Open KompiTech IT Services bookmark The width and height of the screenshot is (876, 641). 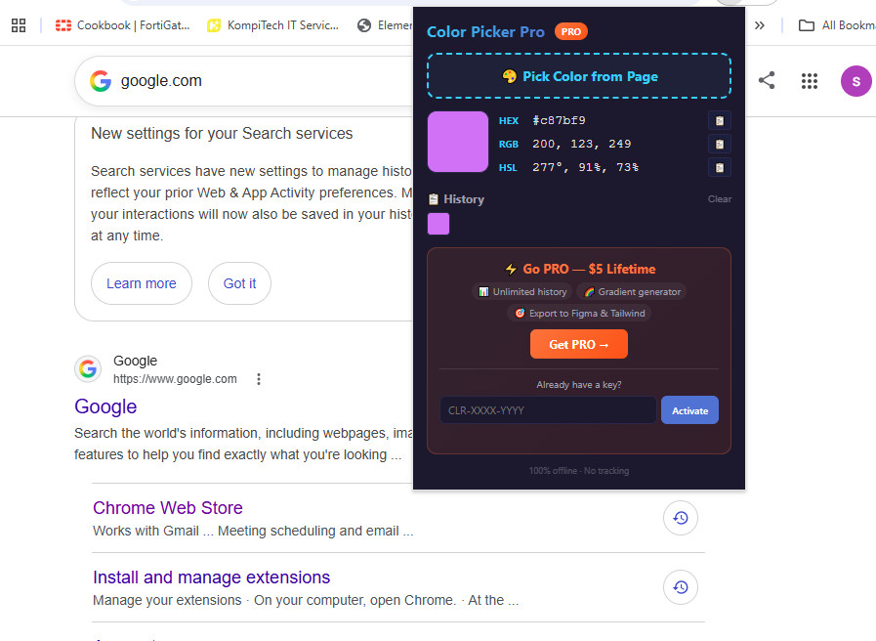coord(272,25)
